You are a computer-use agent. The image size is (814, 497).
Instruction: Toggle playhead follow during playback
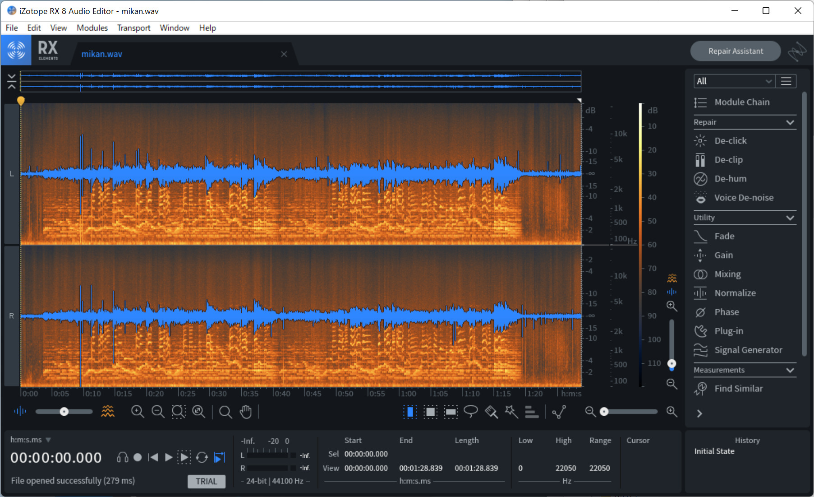tap(220, 457)
